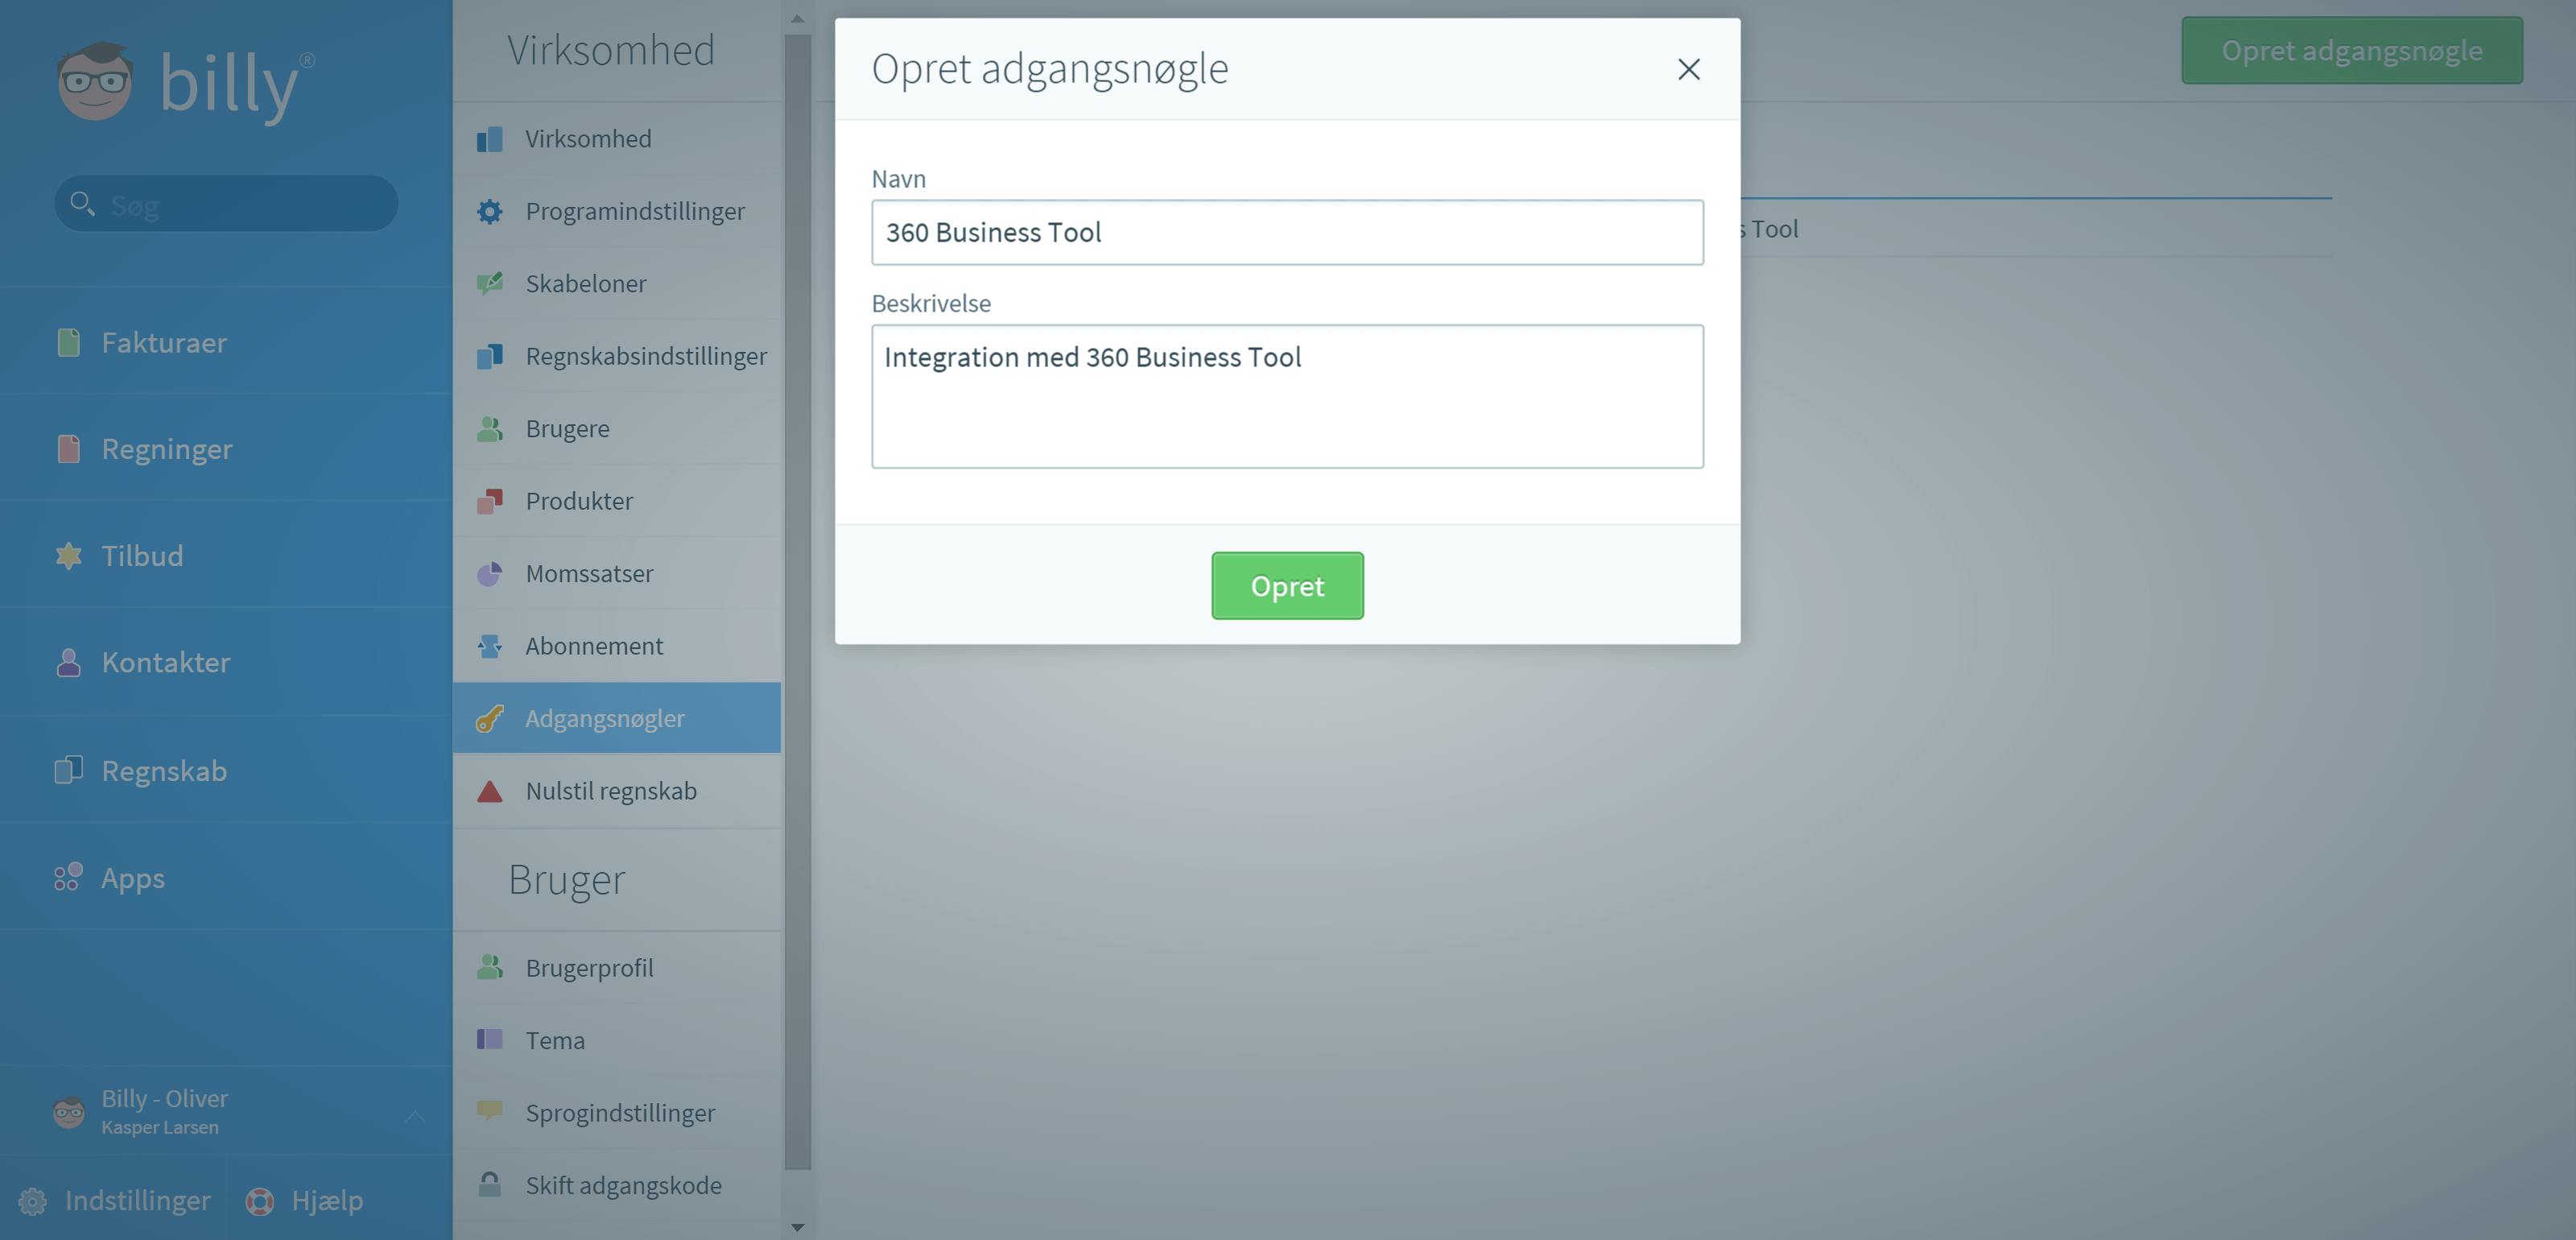
Task: Click the Apps circles icon
Action: [68, 877]
